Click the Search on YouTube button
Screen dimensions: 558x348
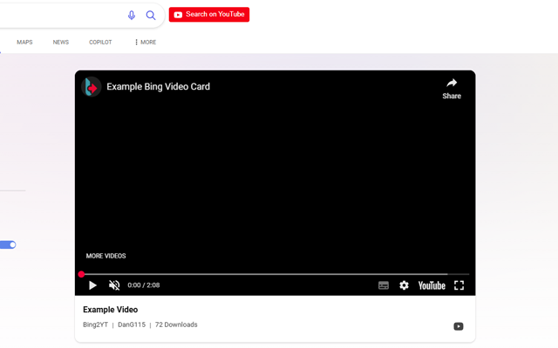[209, 15]
